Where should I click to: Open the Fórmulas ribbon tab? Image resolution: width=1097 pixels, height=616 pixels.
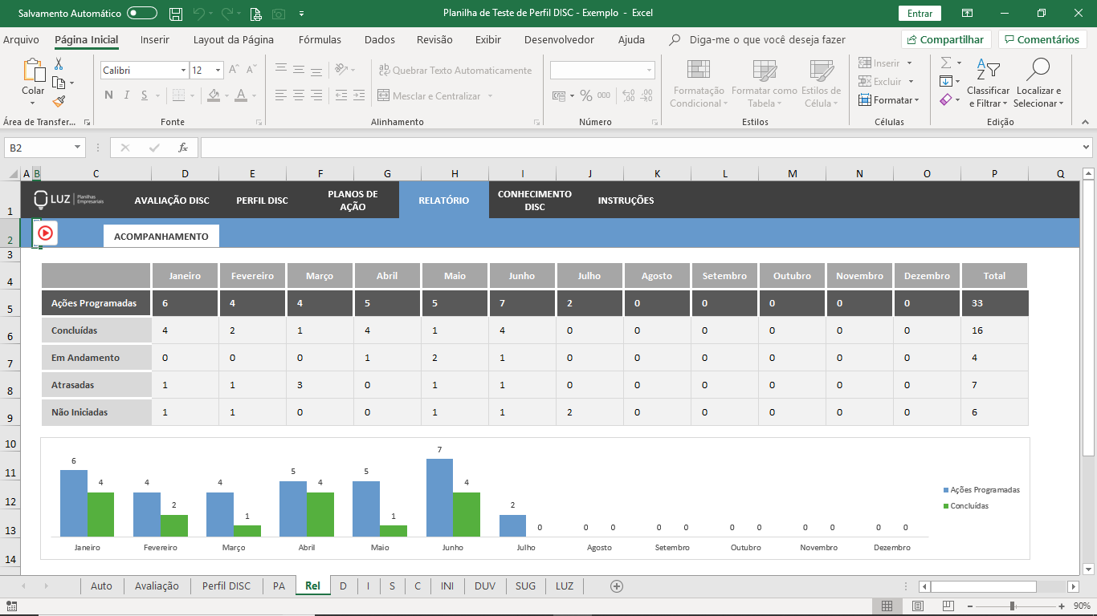tap(320, 39)
